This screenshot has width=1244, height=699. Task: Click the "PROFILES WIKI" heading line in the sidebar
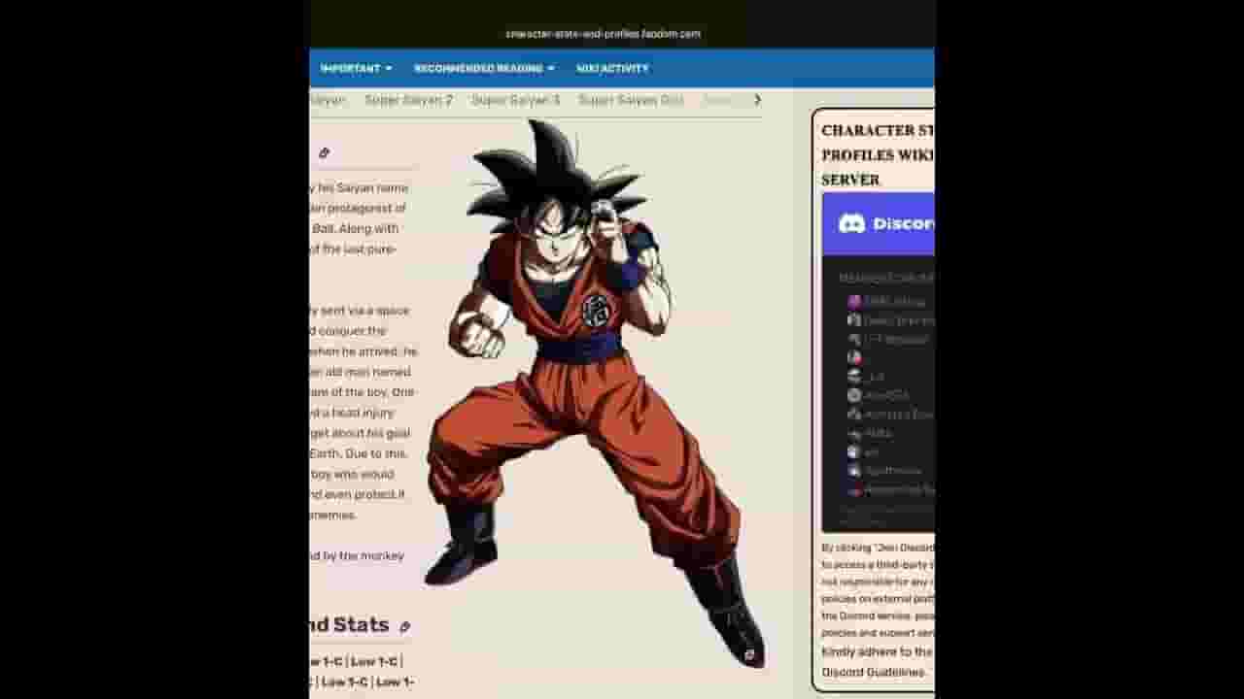click(x=878, y=155)
